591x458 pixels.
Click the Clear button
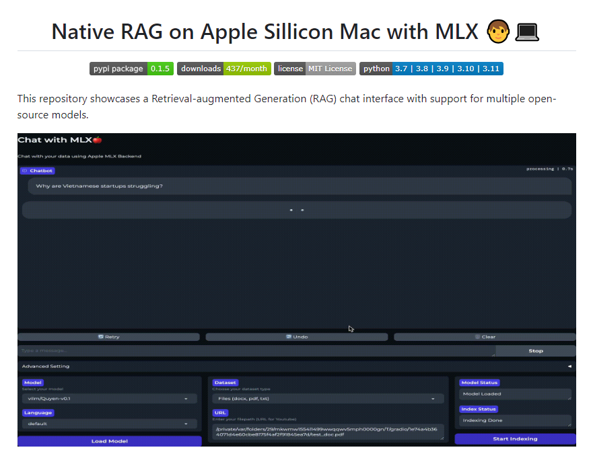(485, 337)
